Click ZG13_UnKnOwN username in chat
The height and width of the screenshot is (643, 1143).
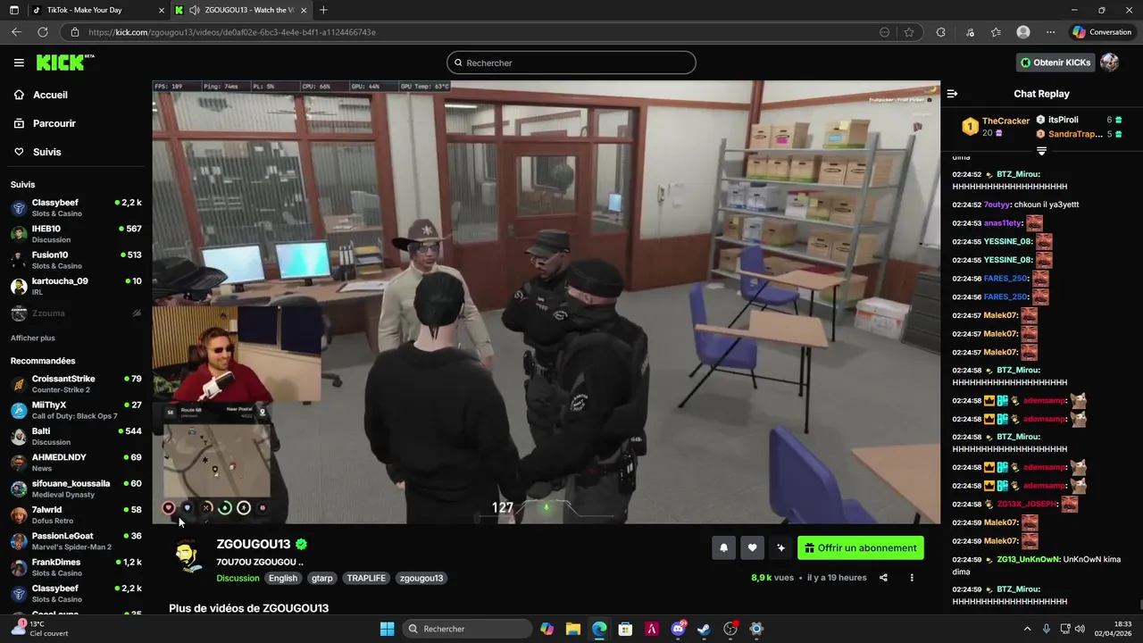tap(1028, 559)
